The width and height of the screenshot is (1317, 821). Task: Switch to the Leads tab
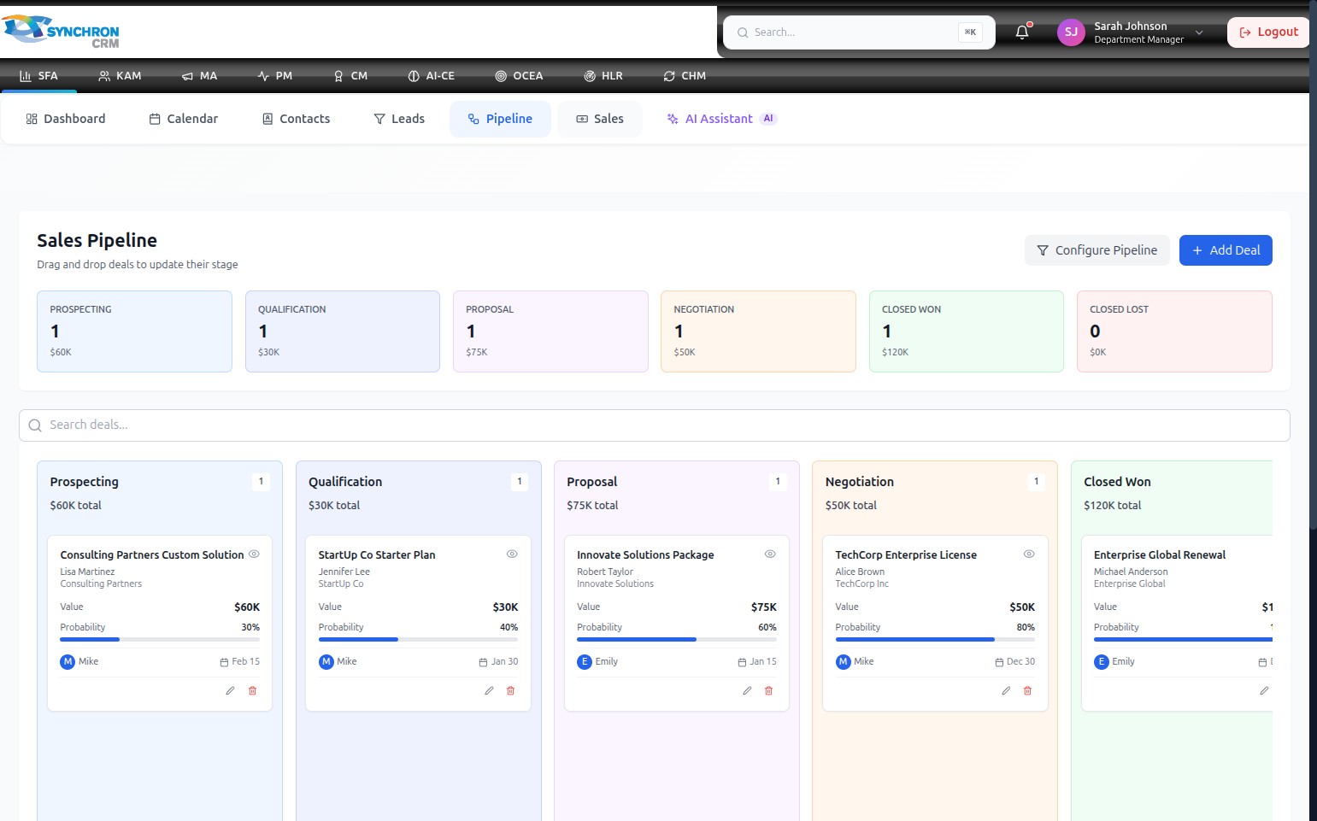pyautogui.click(x=399, y=119)
